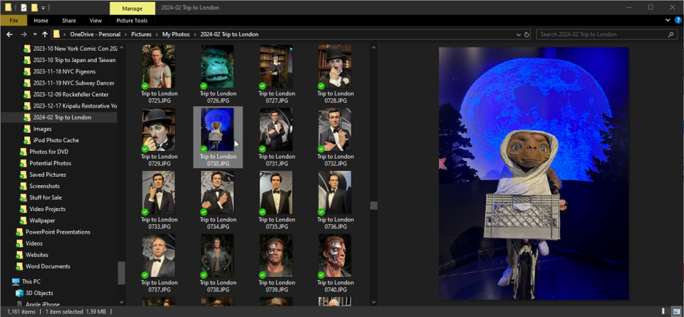Click the blue Help question mark icon

point(676,21)
